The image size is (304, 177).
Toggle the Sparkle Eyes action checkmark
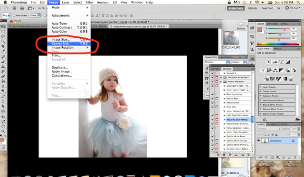[x=212, y=98]
